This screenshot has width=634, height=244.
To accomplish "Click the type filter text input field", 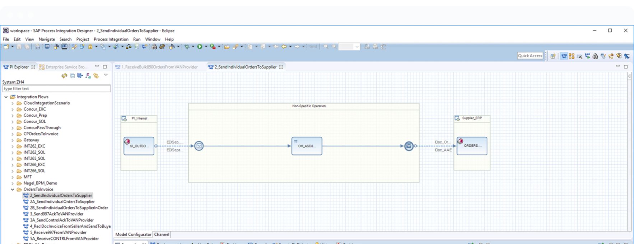I will 56,89.
